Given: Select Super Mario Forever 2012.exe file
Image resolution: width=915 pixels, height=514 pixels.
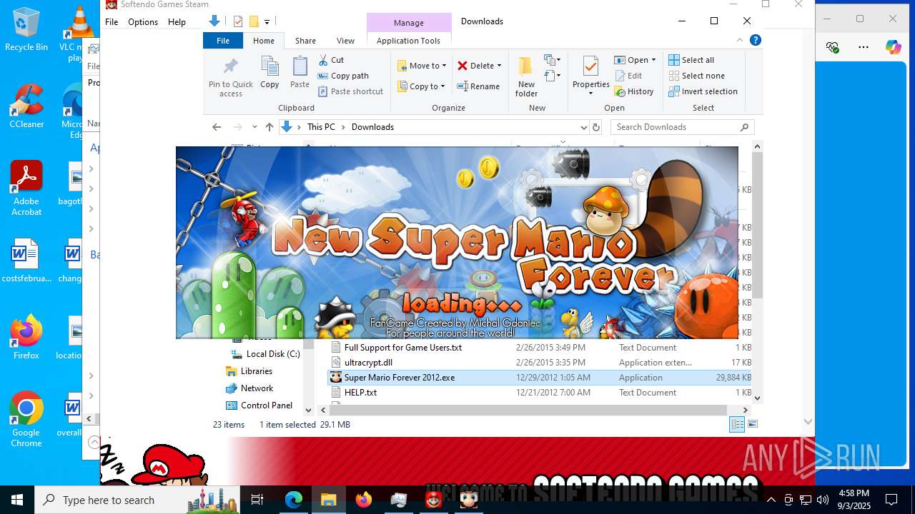Looking at the screenshot, I should tap(540, 378).
